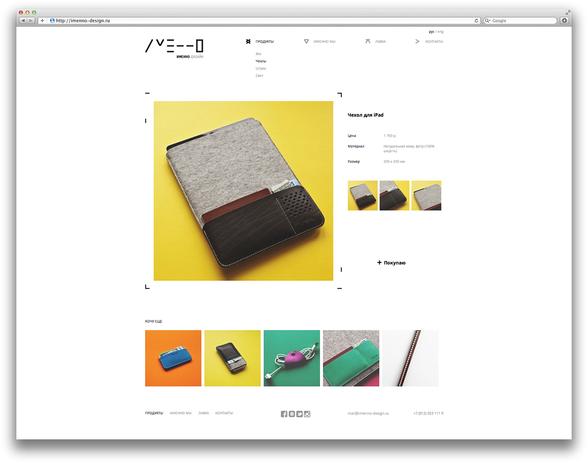Click the Продукты menu icon

(x=248, y=42)
